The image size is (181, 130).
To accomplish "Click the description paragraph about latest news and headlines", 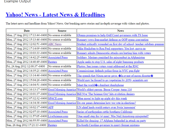I will (78, 23).
